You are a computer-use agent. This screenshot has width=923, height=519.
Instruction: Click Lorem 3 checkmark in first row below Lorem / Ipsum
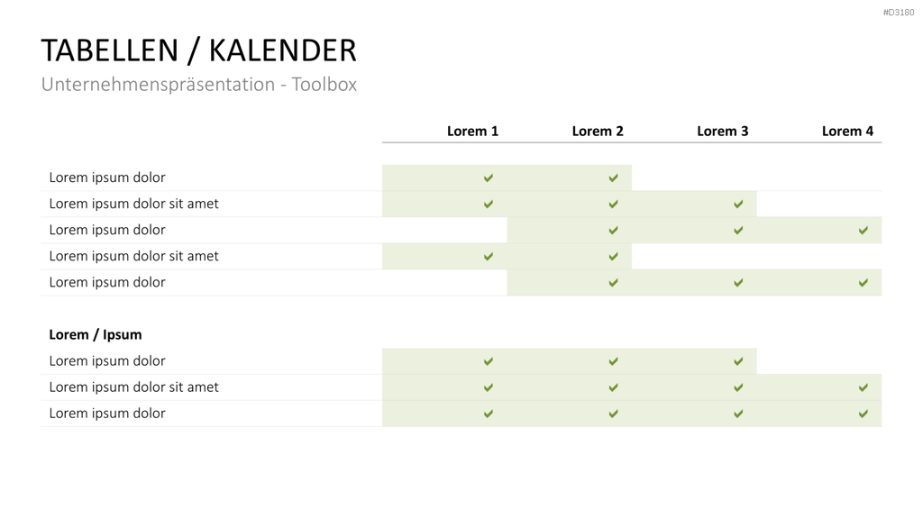click(x=738, y=361)
